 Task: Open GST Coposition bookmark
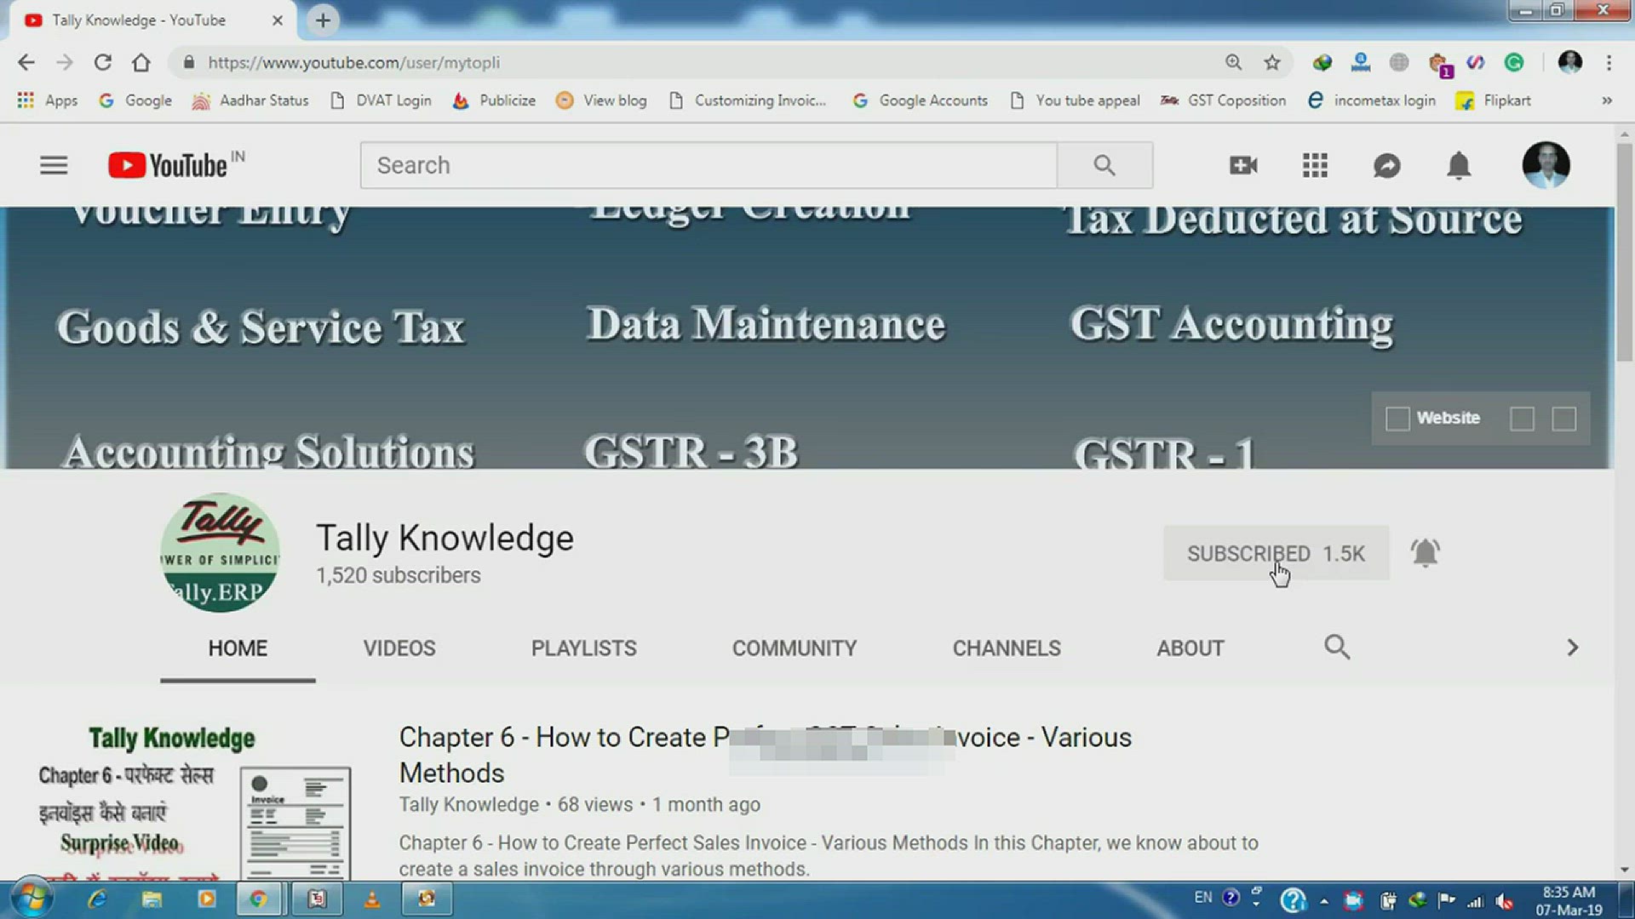coord(1224,100)
